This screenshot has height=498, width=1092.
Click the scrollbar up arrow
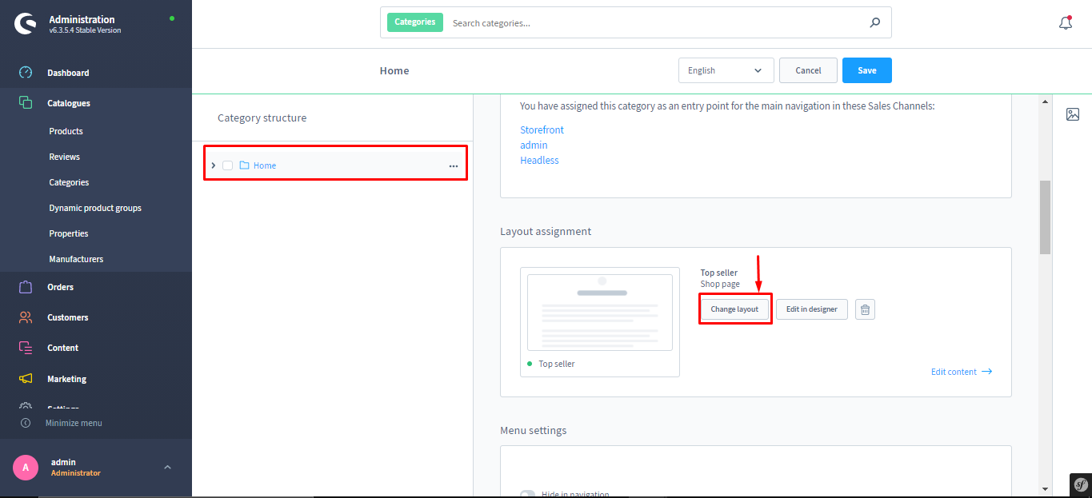(x=1045, y=102)
